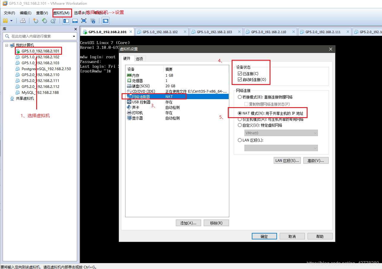The image size is (382, 269).
Task: Select PostgreenSQL_192.168.2.150 in library tree
Action: point(46,69)
